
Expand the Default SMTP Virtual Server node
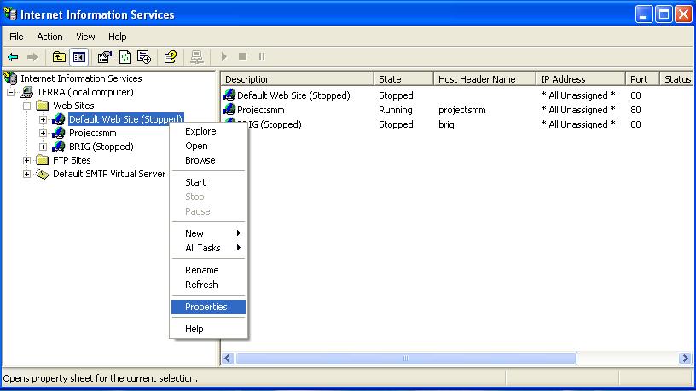pyautogui.click(x=26, y=175)
